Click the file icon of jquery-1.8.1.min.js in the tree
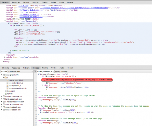 click(8, 83)
